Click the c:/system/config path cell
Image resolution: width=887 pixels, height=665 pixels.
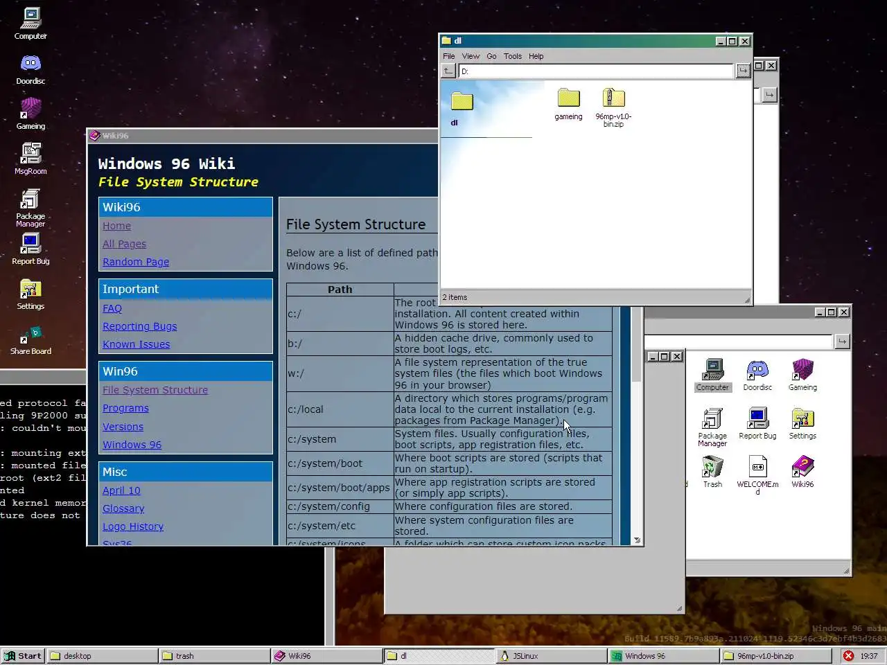(x=340, y=506)
